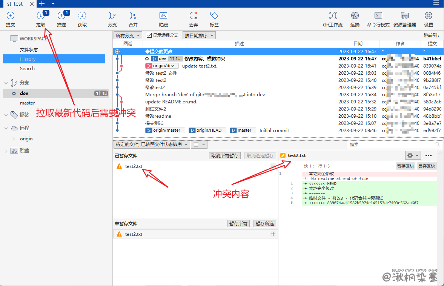Toggle the 显示远程分支 checkbox
Viewport: 444px width, 286px height.
pyautogui.click(x=149, y=35)
